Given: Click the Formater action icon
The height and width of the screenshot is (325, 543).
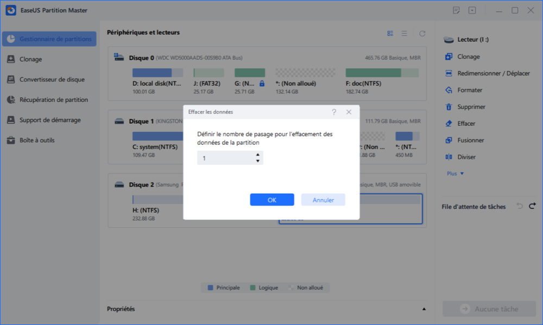Looking at the screenshot, I should pyautogui.click(x=449, y=90).
